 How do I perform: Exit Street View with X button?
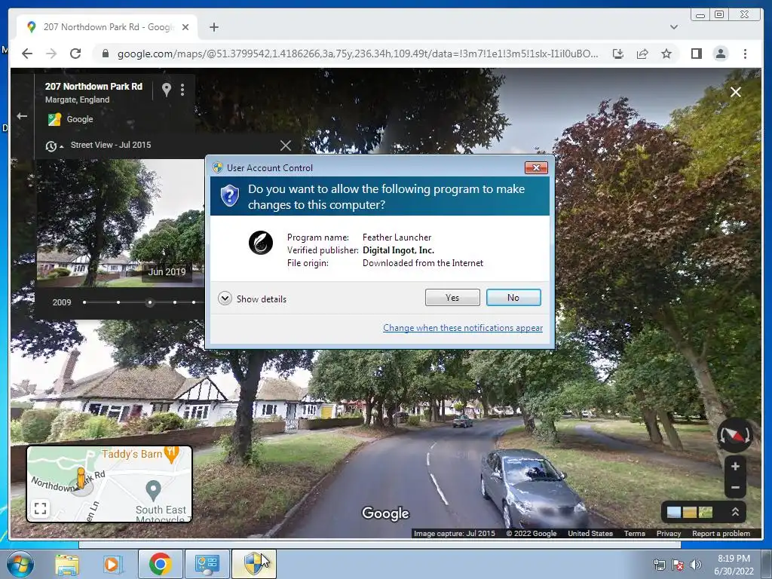[x=736, y=92]
